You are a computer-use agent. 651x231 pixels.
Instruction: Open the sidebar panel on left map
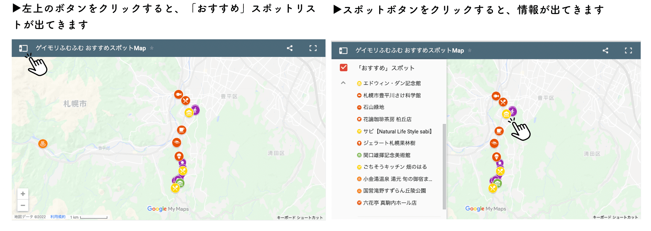(23, 48)
